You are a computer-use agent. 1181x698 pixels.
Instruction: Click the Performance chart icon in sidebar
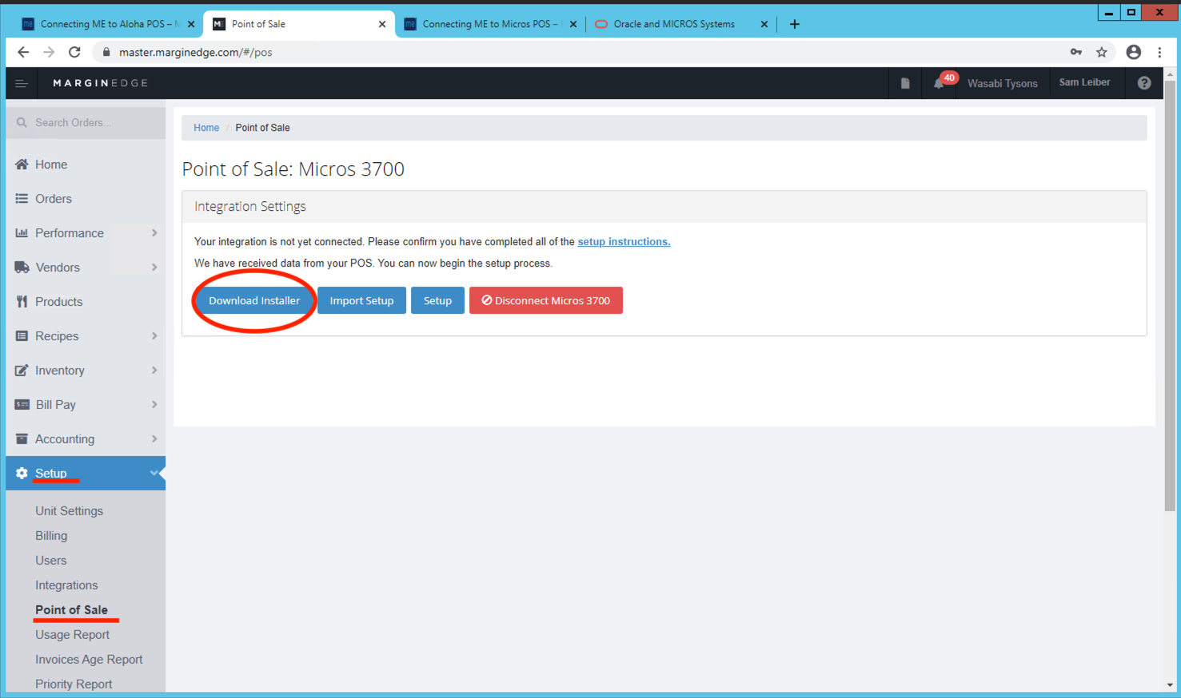[22, 233]
